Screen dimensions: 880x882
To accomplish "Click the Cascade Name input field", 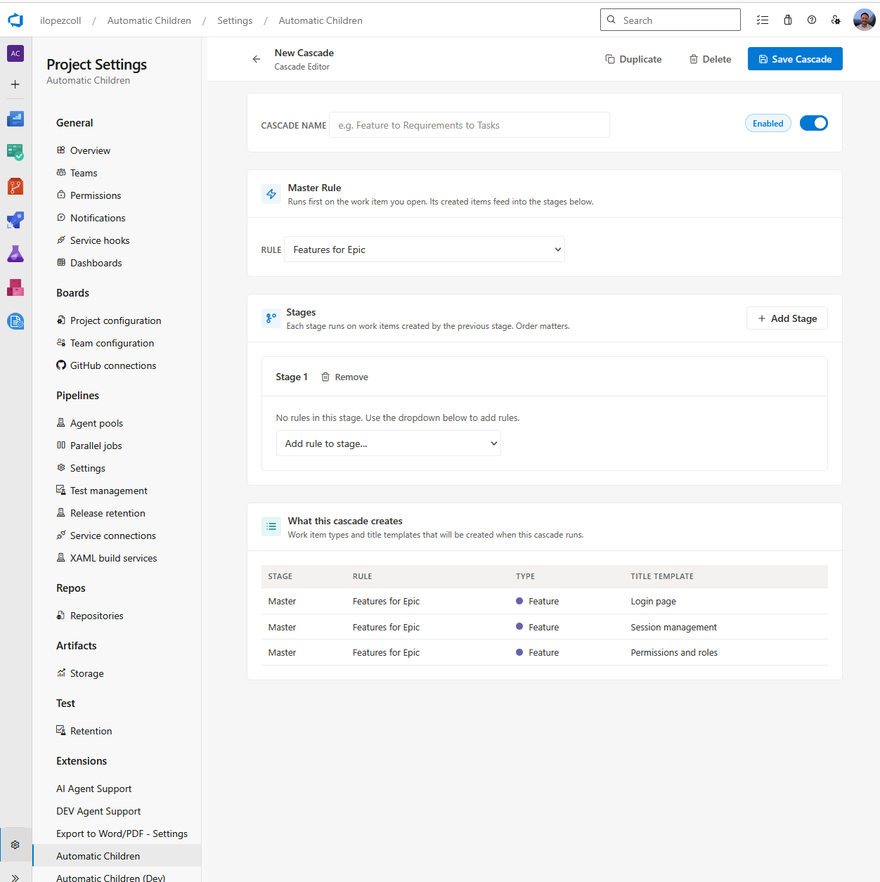I will (469, 125).
